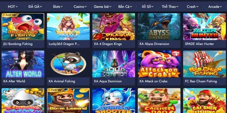
Task: Launch the Lucky365 Dragon Palace game image
Action: pos(68,27)
